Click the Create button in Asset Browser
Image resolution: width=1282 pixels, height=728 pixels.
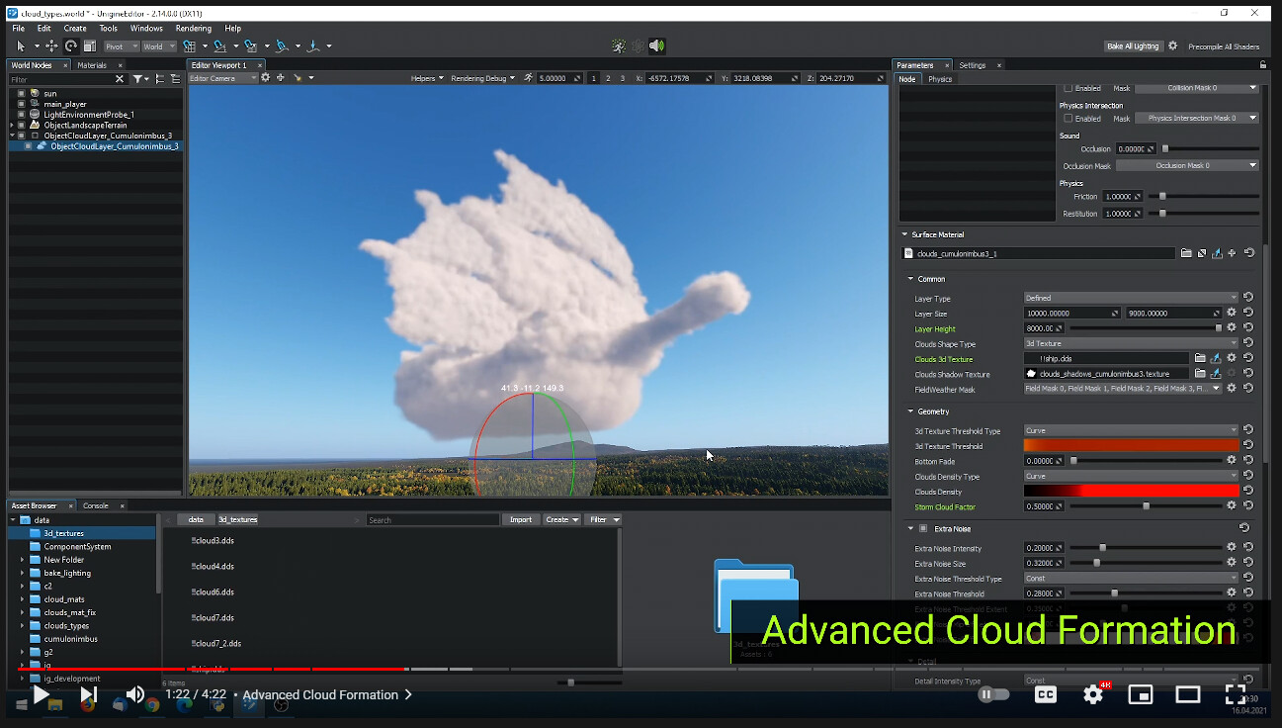pyautogui.click(x=561, y=519)
